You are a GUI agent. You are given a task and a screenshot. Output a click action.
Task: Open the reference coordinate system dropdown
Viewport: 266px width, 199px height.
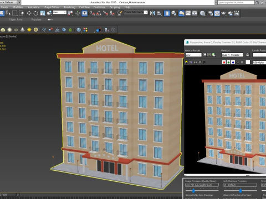[59, 12]
